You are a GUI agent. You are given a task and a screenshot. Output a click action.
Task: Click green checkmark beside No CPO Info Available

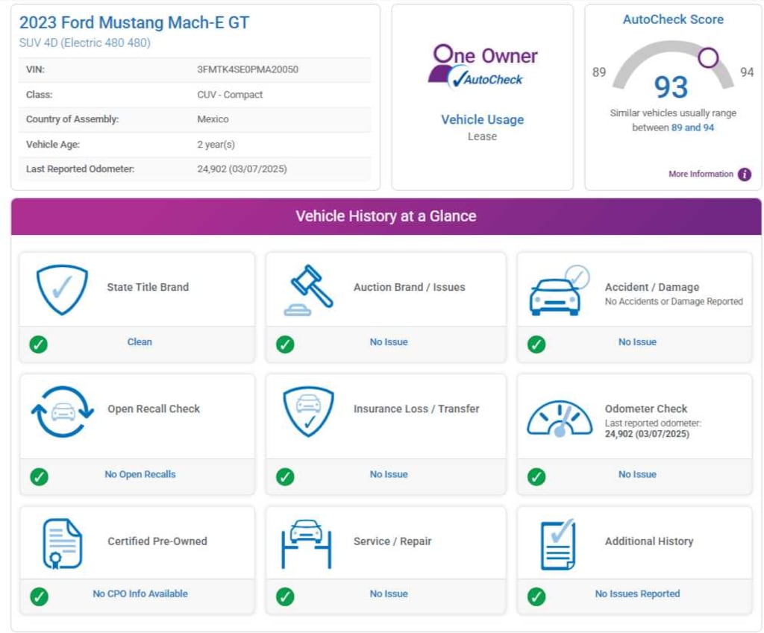[39, 596]
